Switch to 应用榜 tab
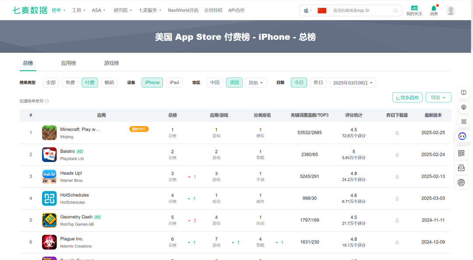Image resolution: width=473 pixels, height=260 pixels. (x=68, y=63)
